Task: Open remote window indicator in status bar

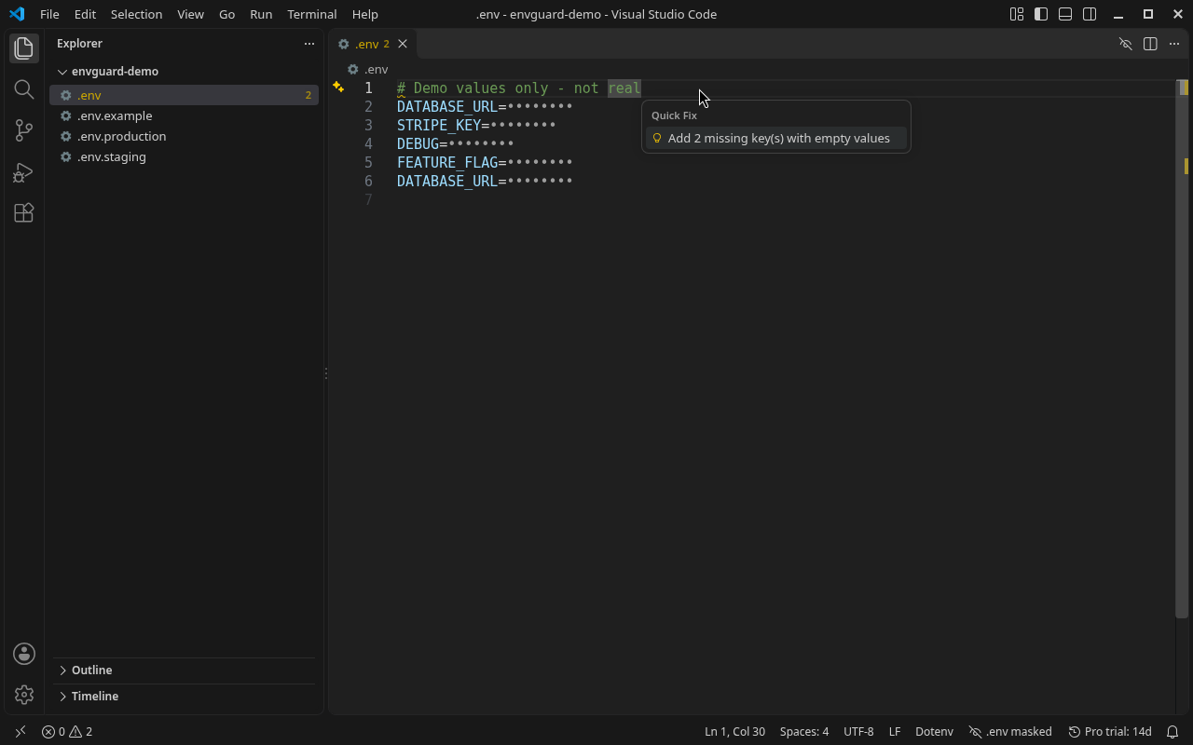Action: tap(21, 732)
